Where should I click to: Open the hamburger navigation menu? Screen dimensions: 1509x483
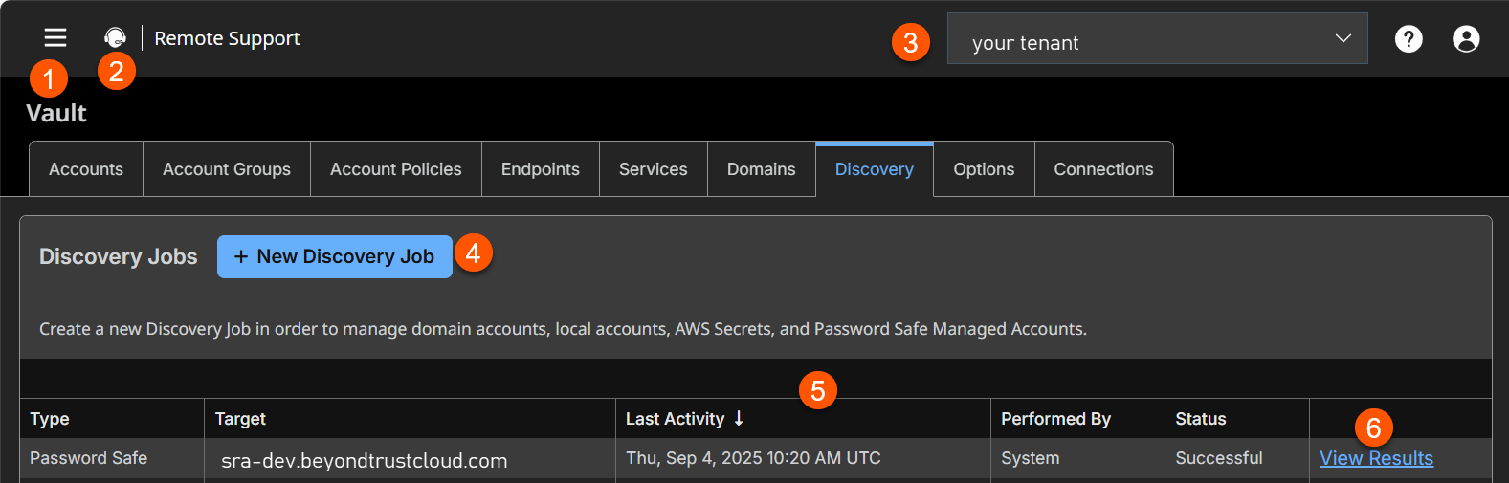(x=55, y=37)
